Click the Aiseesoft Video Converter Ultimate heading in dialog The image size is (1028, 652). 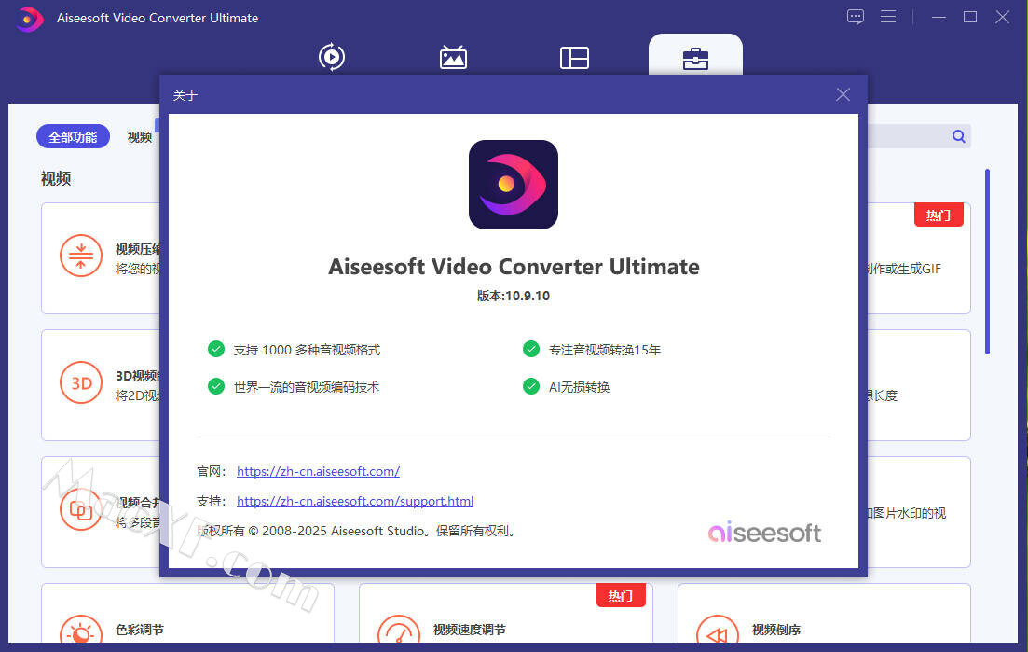(x=514, y=267)
